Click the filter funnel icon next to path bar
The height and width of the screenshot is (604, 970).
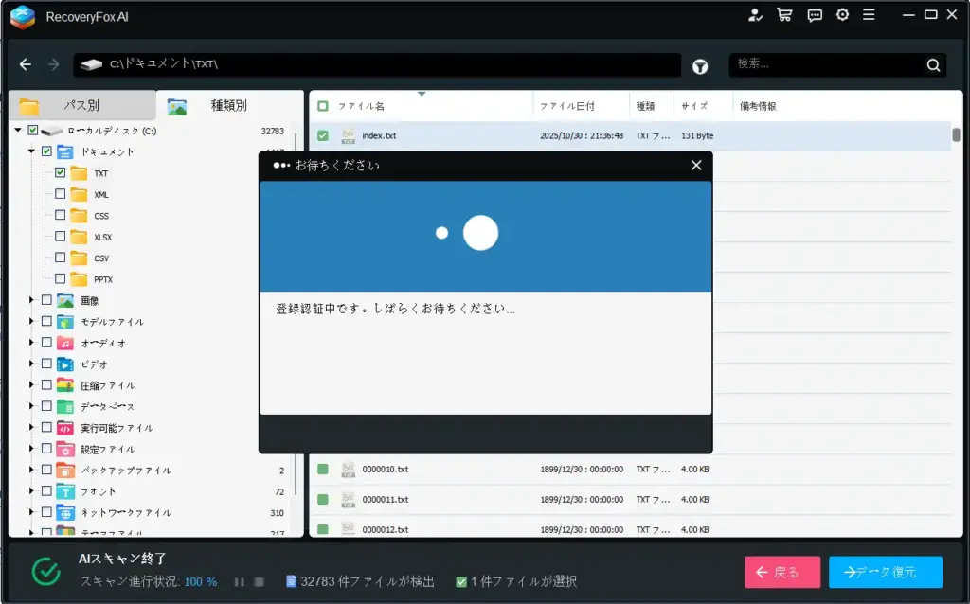point(702,65)
